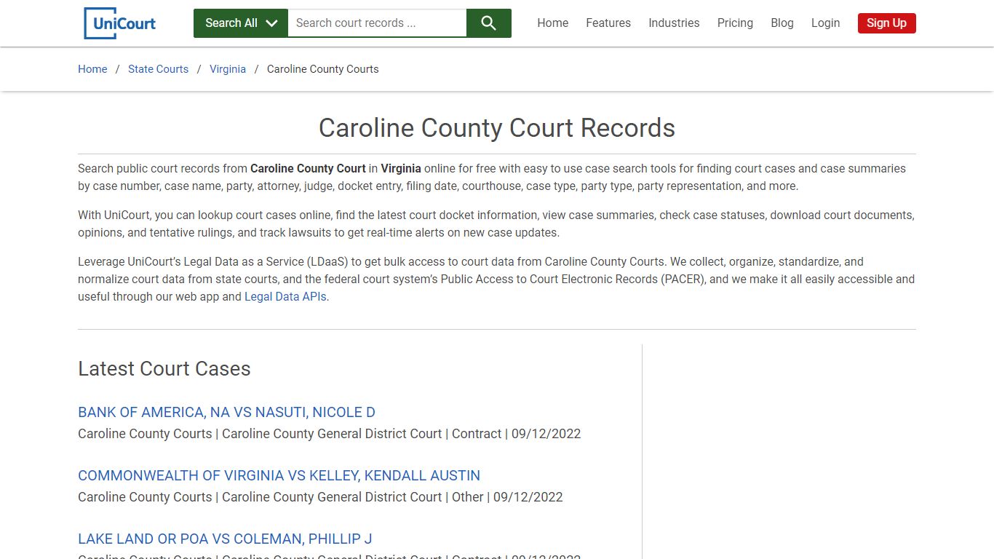Select the State Courts breadcrumb link
Image resolution: width=994 pixels, height=559 pixels.
click(158, 69)
